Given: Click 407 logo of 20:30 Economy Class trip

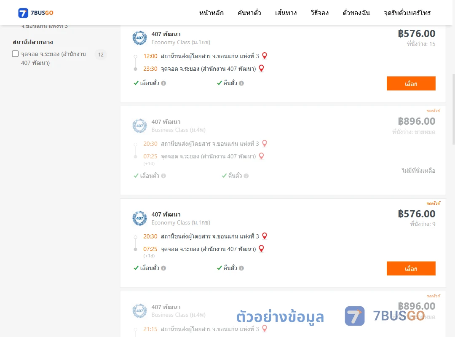Looking at the screenshot, I should click(x=139, y=218).
